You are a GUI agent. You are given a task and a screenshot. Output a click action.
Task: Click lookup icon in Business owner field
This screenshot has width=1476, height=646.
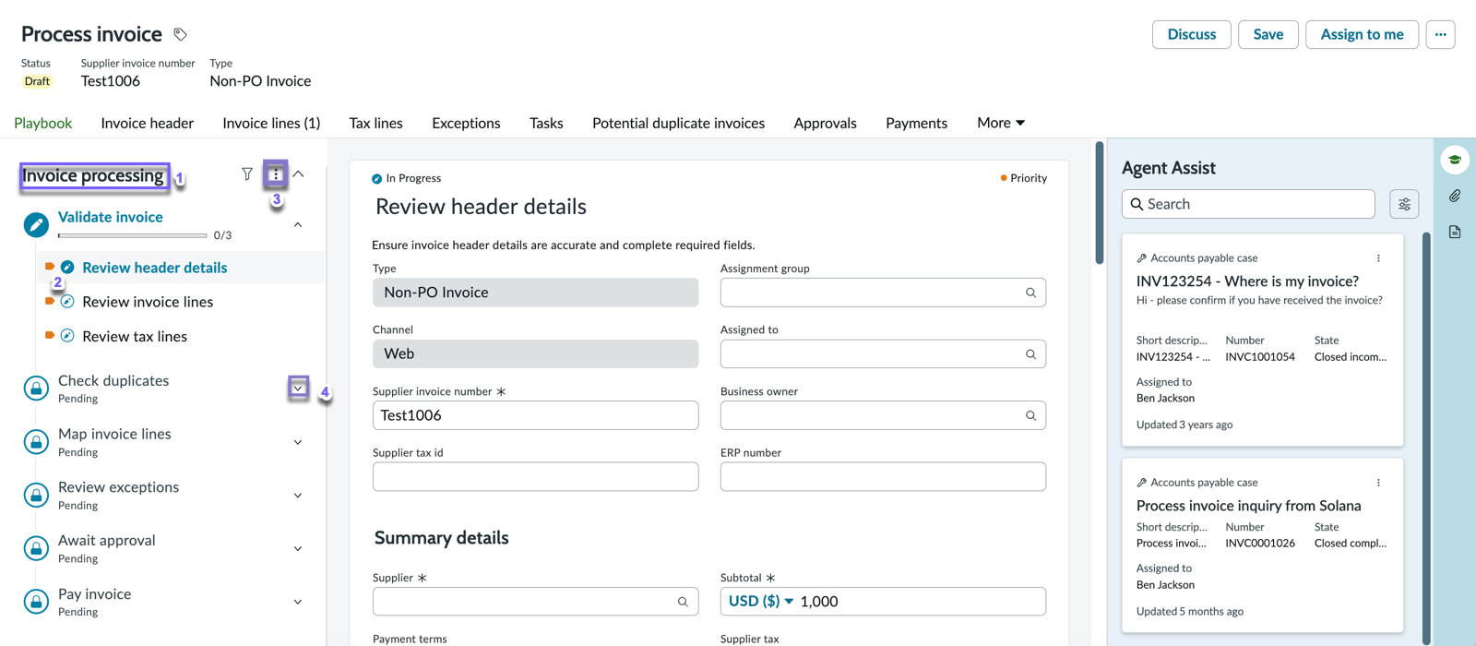pyautogui.click(x=1030, y=415)
